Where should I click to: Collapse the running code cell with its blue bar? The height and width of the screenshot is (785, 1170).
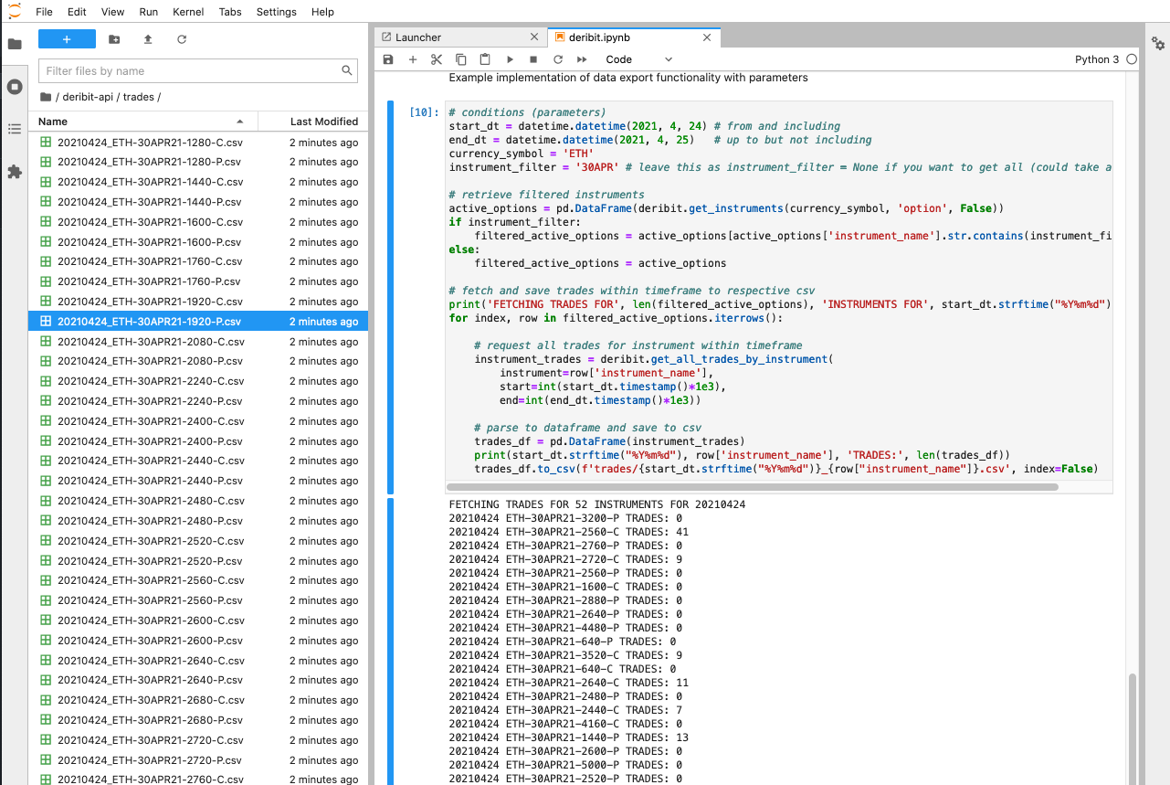tap(392, 274)
